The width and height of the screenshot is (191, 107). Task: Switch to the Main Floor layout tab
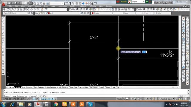click(73, 87)
